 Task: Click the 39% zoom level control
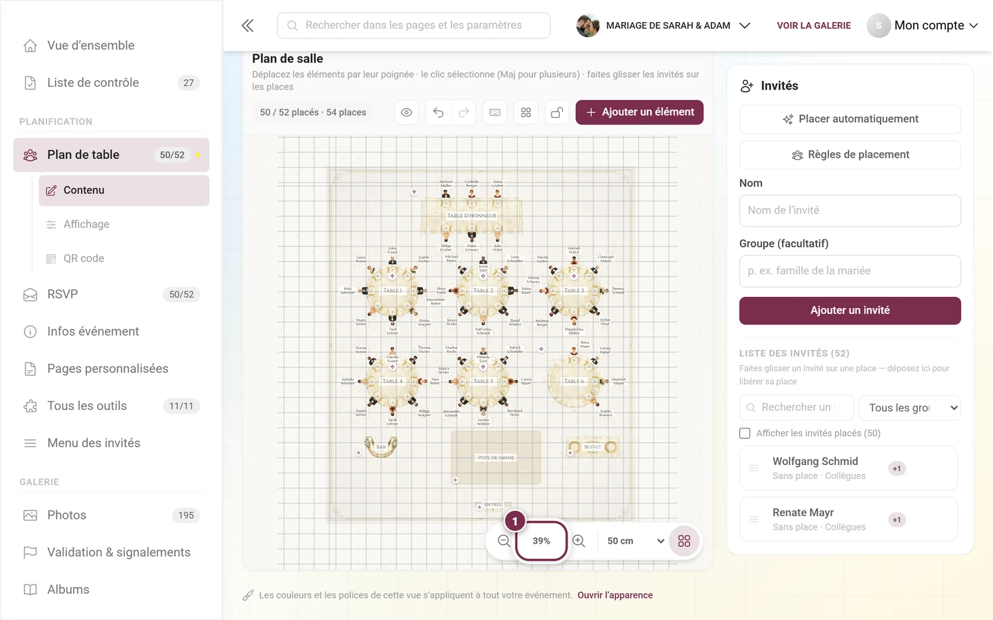tap(541, 541)
